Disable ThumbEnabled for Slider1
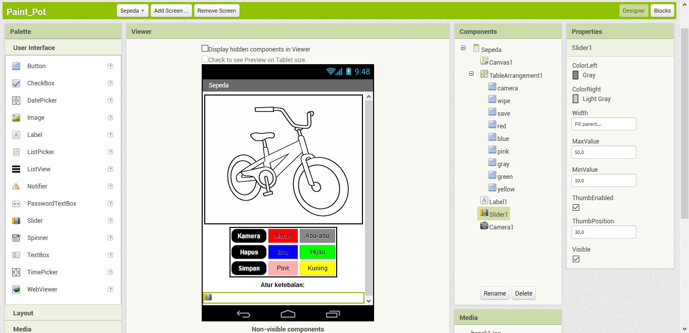689x333 pixels. point(576,207)
